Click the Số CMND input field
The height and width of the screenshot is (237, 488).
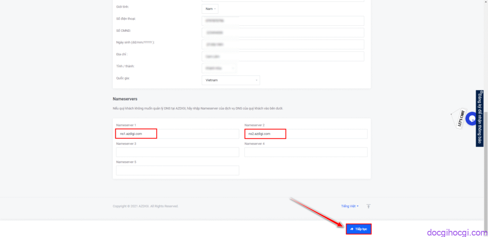click(x=283, y=33)
